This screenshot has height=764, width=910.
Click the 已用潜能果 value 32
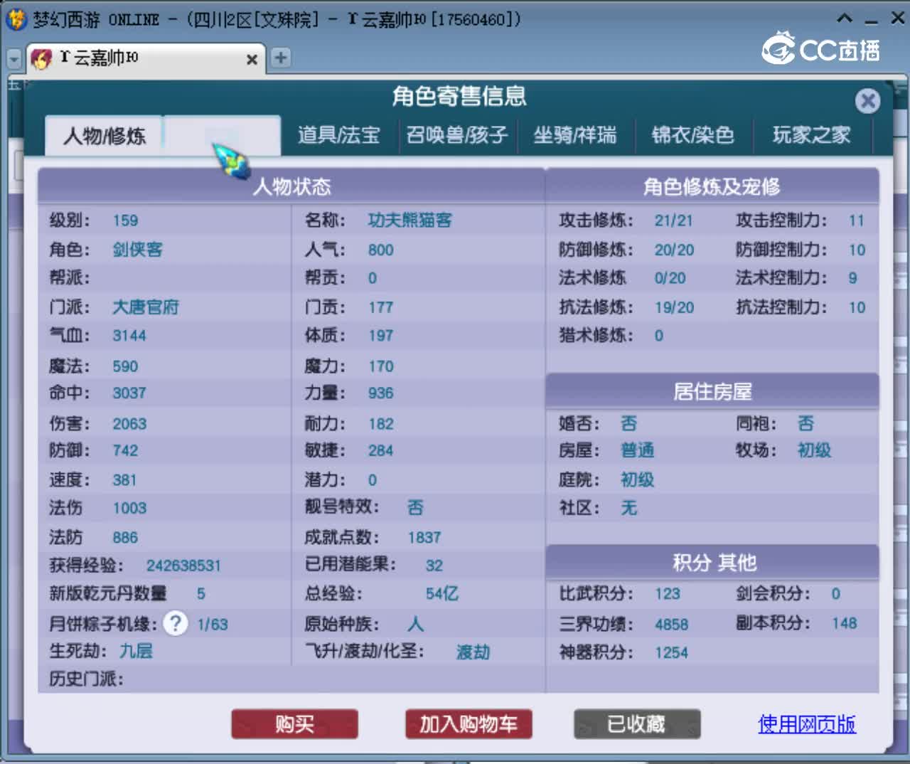(434, 566)
